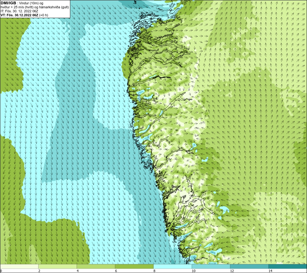Click the legend scale label '14'
The width and height of the screenshot is (307, 273).
pos(270,271)
